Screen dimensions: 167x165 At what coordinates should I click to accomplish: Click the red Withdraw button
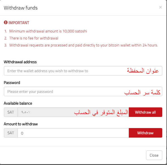click(x=146, y=133)
